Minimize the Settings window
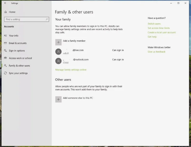Screen dimensions: 191x147 [x=171, y=3]
